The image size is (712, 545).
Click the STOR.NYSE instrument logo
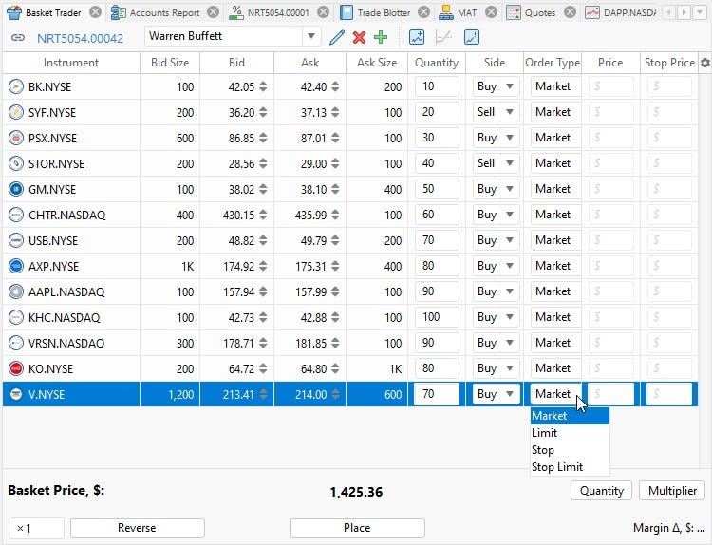pyautogui.click(x=16, y=163)
